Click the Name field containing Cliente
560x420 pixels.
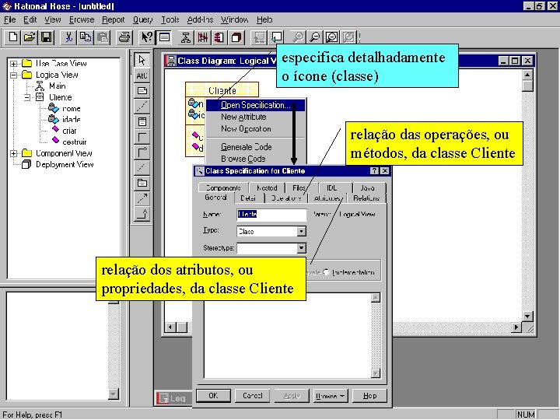pos(271,215)
